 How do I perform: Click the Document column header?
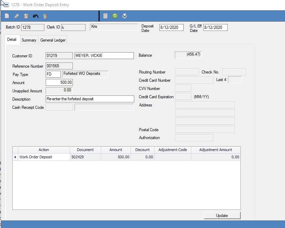click(x=85, y=150)
